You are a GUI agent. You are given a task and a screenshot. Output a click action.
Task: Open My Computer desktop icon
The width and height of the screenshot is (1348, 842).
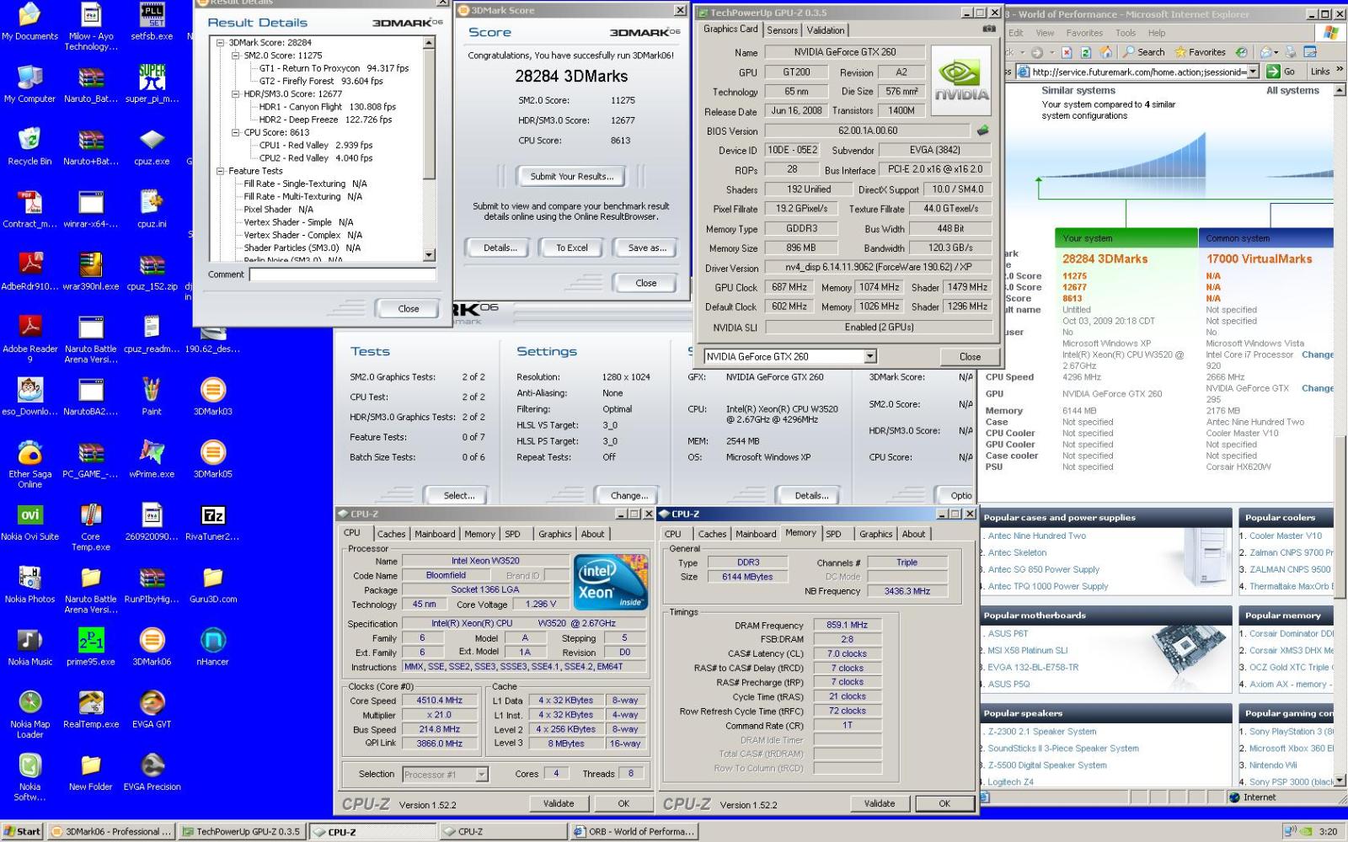(29, 84)
